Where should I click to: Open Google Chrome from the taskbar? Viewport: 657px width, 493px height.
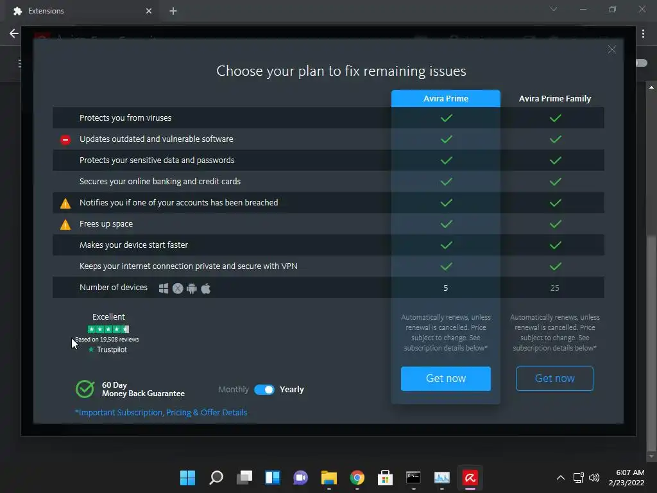357,478
